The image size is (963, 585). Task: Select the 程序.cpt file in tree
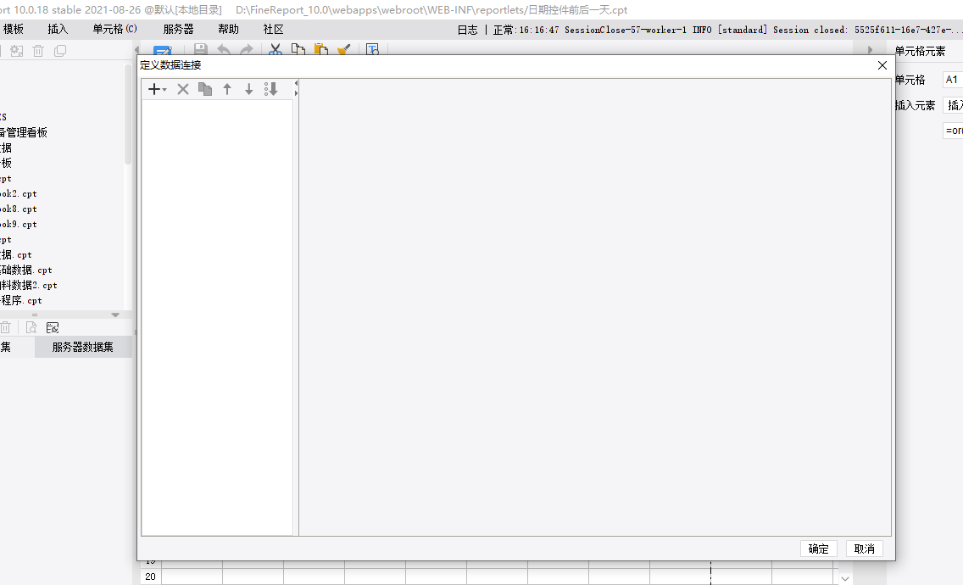click(21, 300)
